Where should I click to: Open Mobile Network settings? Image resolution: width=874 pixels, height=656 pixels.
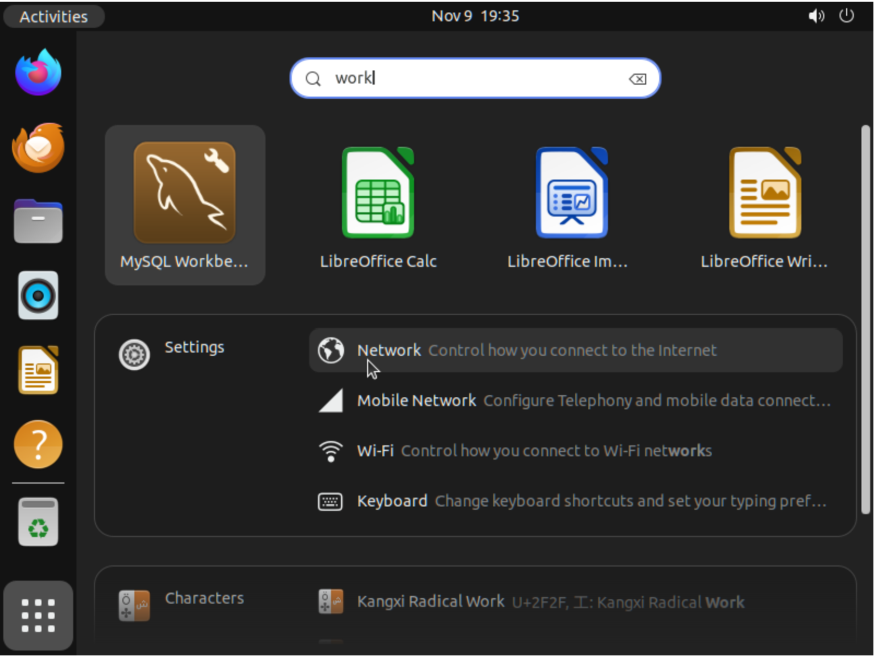pyautogui.click(x=575, y=400)
